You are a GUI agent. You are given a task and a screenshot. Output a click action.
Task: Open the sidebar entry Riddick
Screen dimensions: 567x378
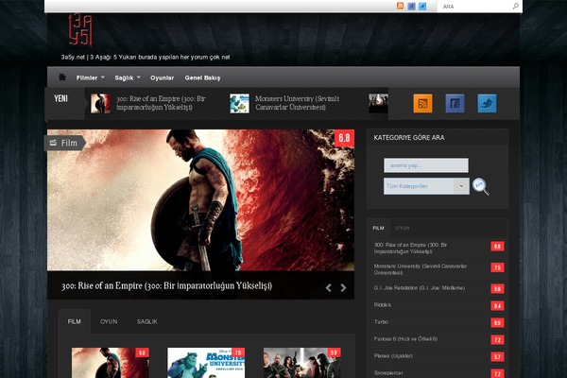tap(383, 305)
